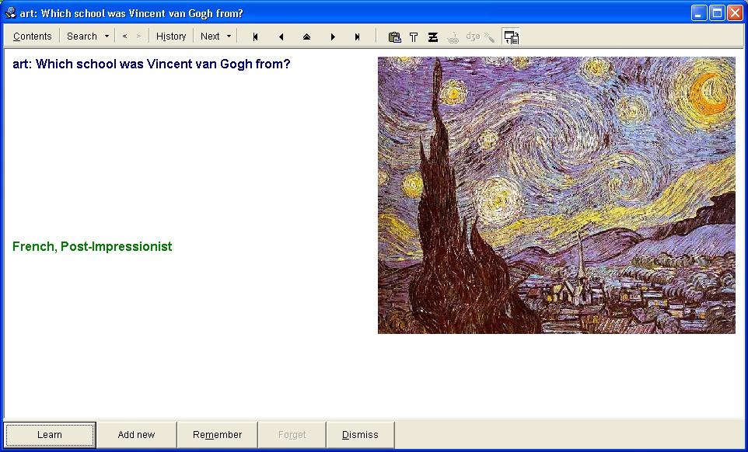Click the paste clipboard icon

click(x=394, y=37)
